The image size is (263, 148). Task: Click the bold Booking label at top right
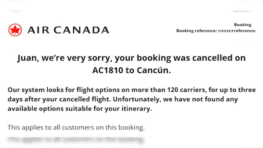tap(243, 25)
